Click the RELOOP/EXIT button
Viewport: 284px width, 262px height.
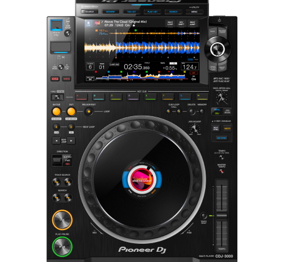point(89,112)
